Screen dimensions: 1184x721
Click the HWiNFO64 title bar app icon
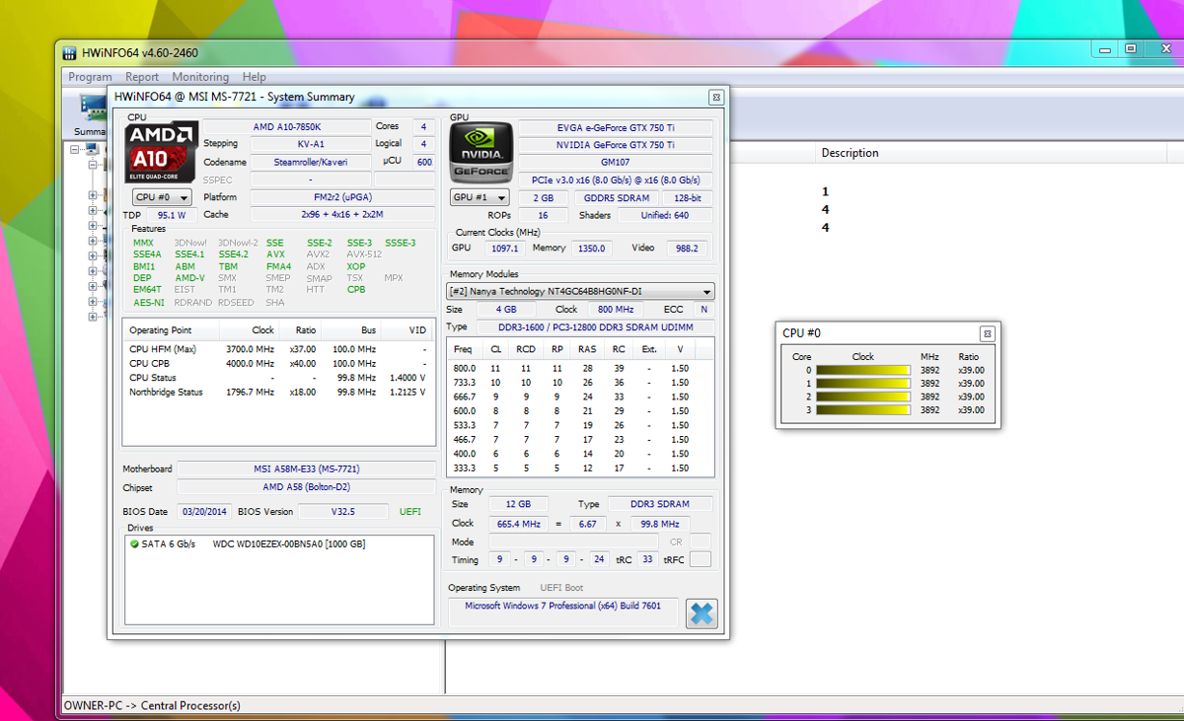click(70, 53)
